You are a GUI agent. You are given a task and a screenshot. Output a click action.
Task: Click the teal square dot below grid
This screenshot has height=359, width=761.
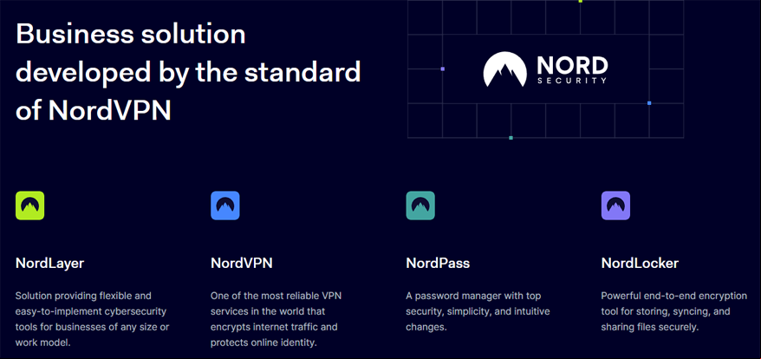coord(511,138)
